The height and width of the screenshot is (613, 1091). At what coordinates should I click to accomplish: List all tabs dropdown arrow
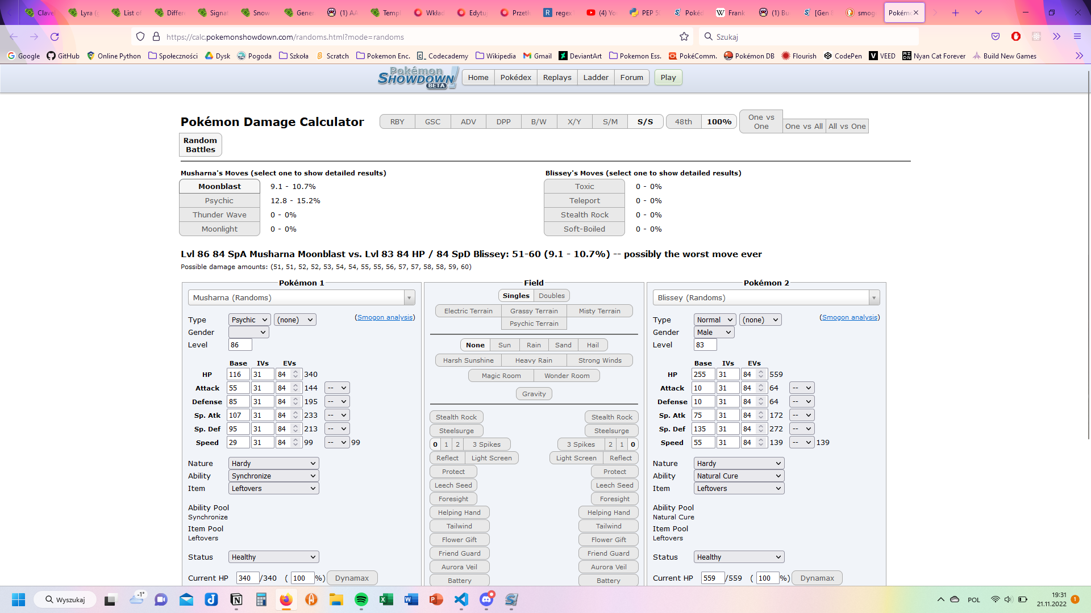tap(978, 12)
